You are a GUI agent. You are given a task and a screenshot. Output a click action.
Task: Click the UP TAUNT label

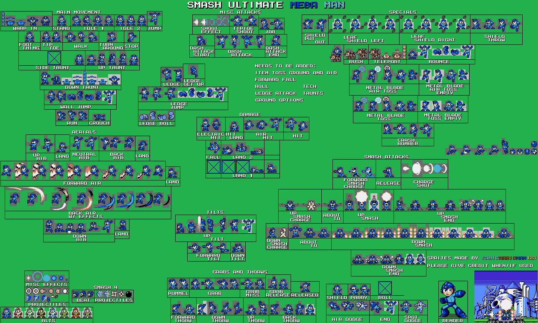[x=111, y=67]
